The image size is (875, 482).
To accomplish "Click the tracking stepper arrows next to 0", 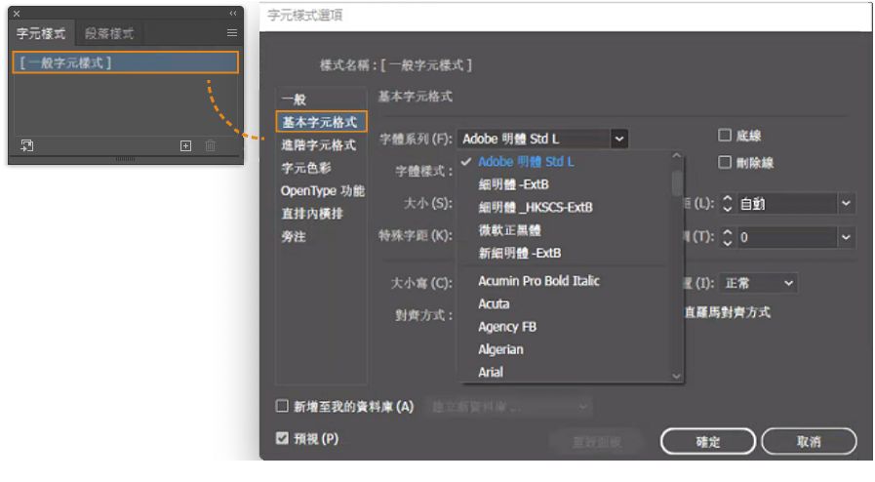I will point(727,237).
